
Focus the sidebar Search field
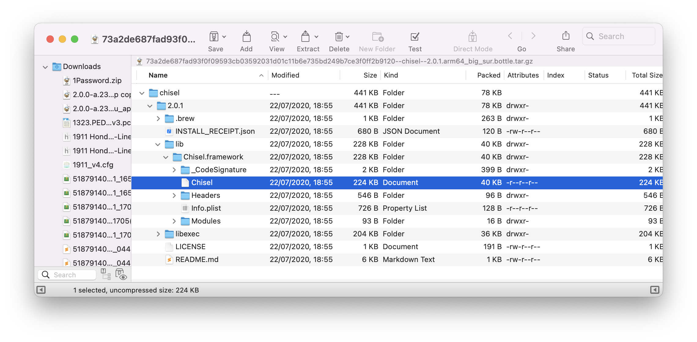click(67, 275)
